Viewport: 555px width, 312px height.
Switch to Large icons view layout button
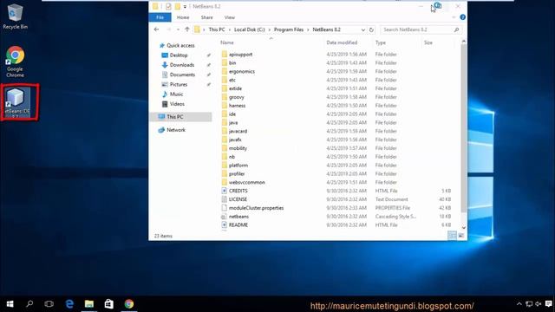click(x=461, y=236)
